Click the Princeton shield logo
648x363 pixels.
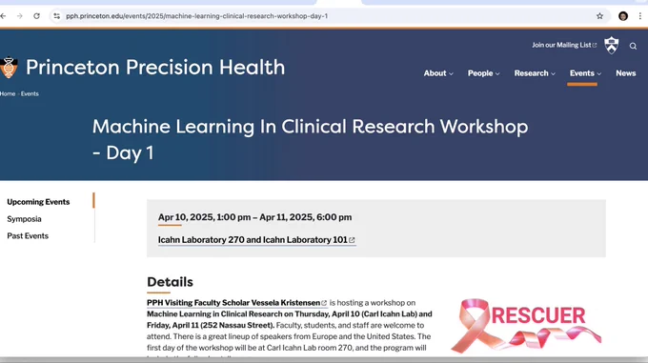pos(612,45)
